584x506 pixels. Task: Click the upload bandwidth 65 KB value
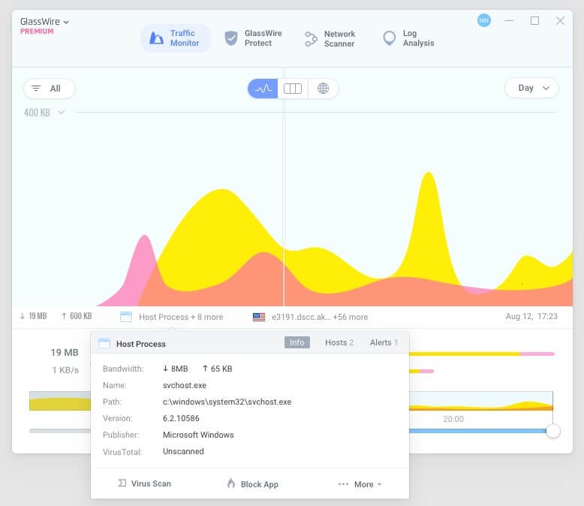pyautogui.click(x=218, y=369)
